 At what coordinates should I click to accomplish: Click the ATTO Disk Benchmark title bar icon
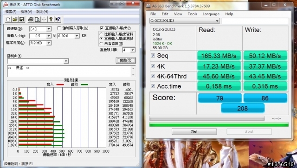pyautogui.click(x=6, y=4)
